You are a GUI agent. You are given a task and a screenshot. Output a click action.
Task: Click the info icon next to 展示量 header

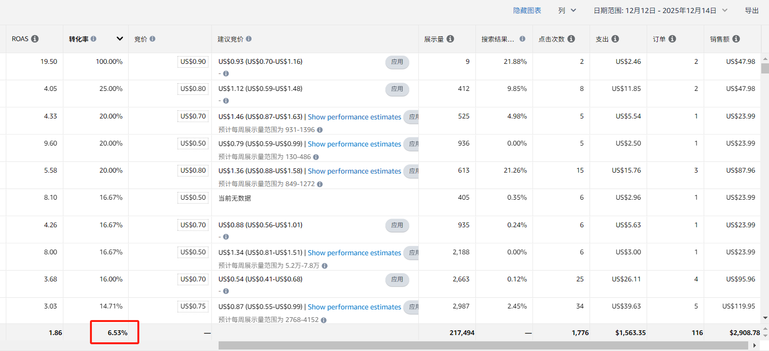pos(450,39)
